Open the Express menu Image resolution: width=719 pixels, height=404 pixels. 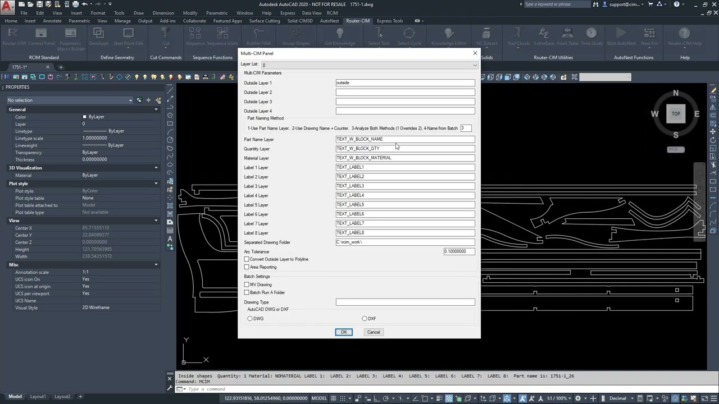287,13
